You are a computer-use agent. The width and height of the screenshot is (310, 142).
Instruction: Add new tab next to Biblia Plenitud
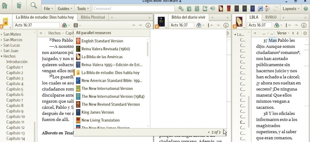(x=112, y=18)
